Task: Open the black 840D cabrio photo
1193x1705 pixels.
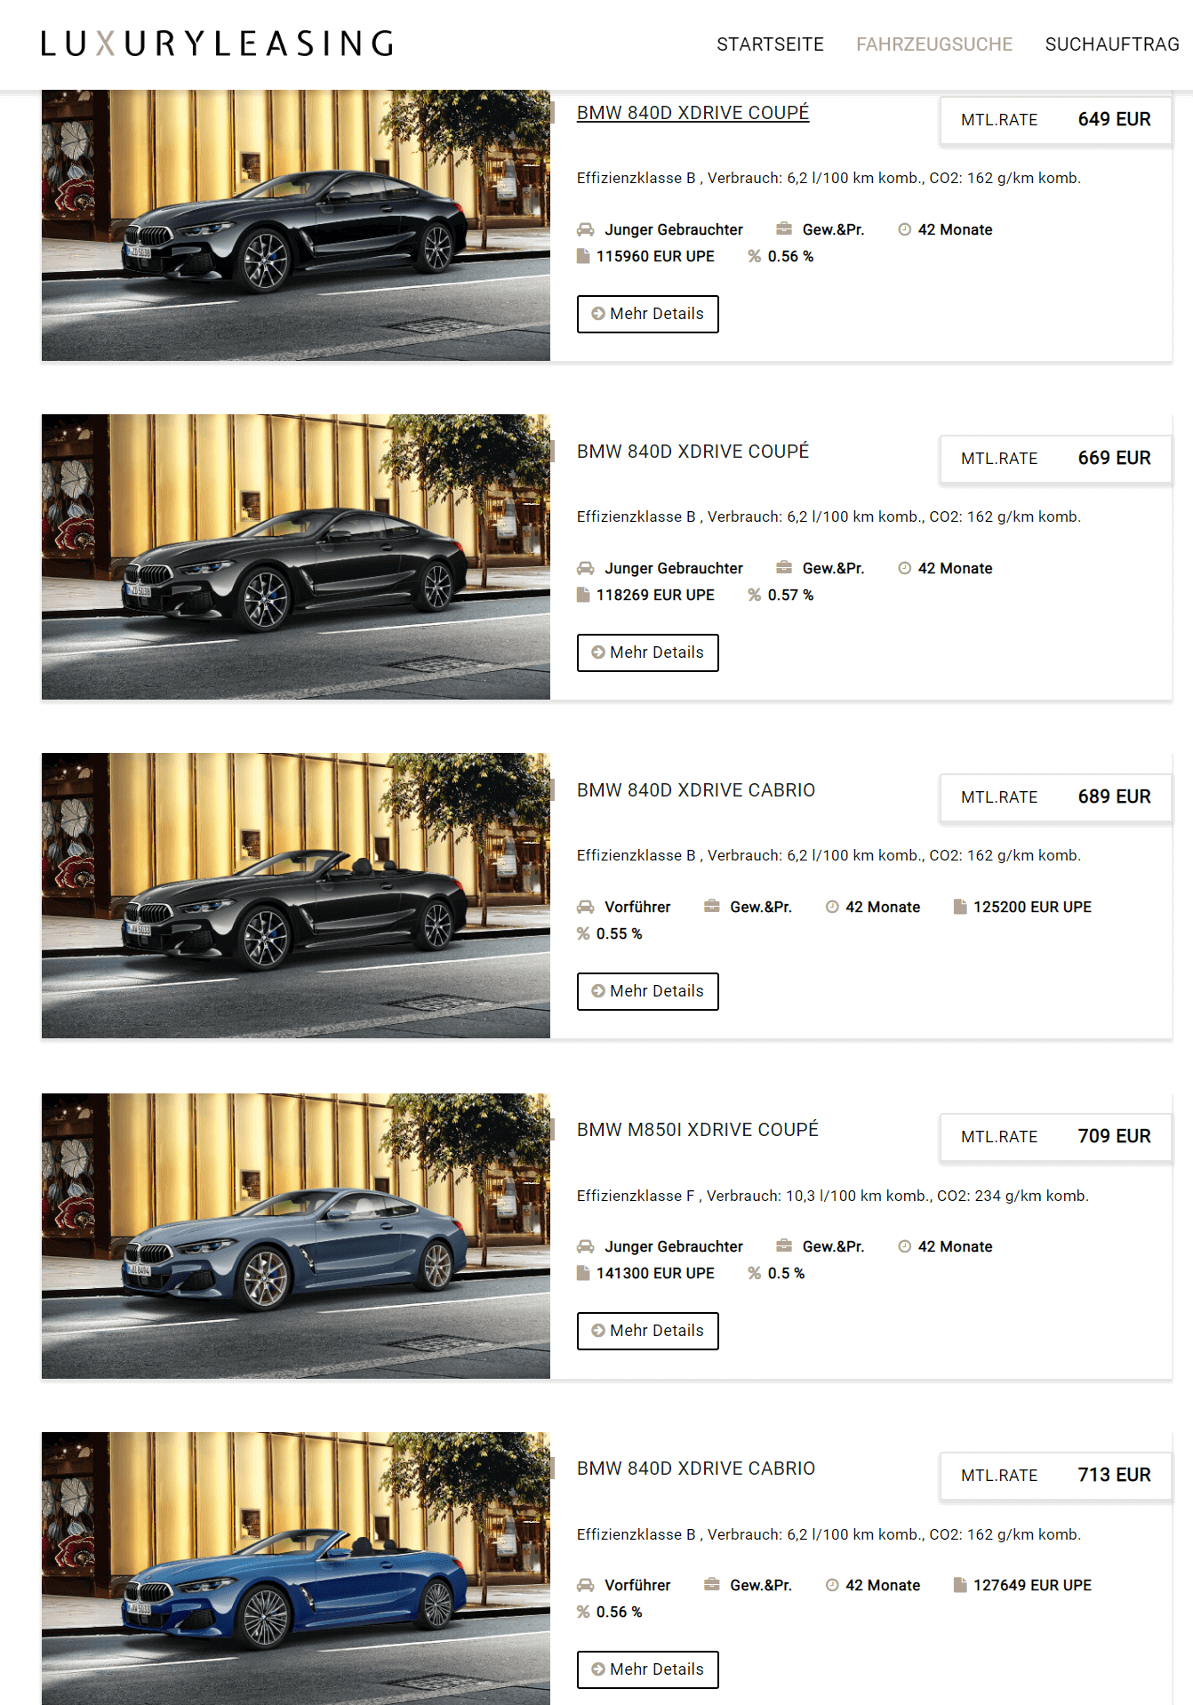Action: [296, 896]
